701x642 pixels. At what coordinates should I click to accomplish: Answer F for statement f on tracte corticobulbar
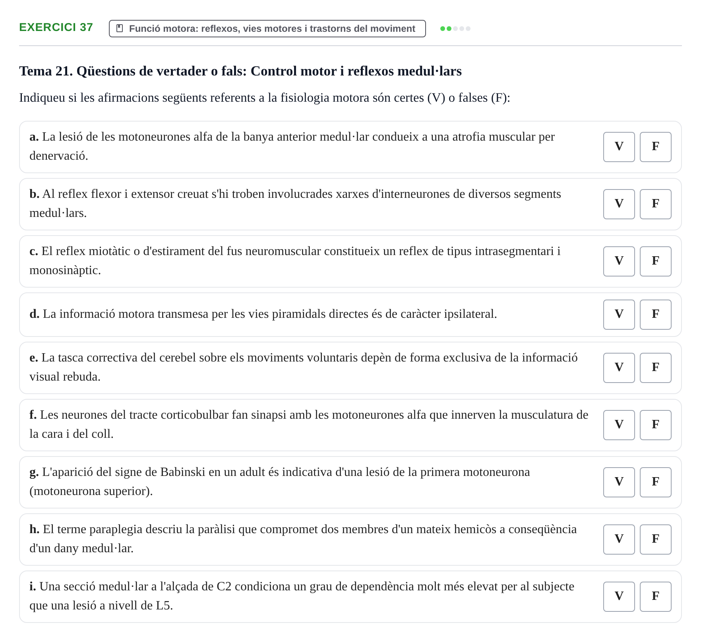(655, 425)
